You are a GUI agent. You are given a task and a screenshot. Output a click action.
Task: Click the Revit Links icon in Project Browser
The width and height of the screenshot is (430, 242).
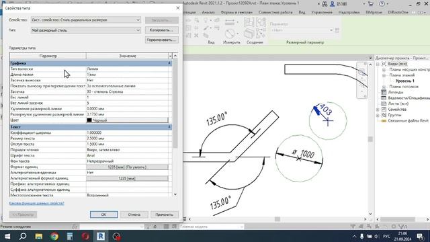click(384, 121)
